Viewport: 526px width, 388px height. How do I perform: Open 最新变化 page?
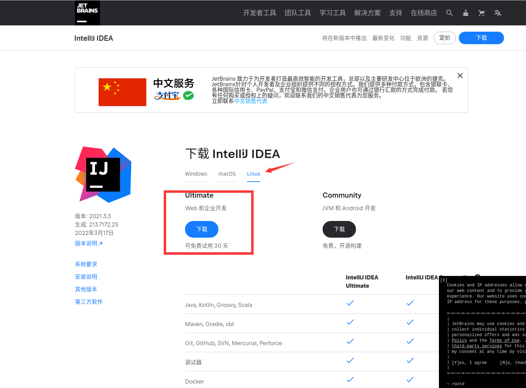click(383, 38)
